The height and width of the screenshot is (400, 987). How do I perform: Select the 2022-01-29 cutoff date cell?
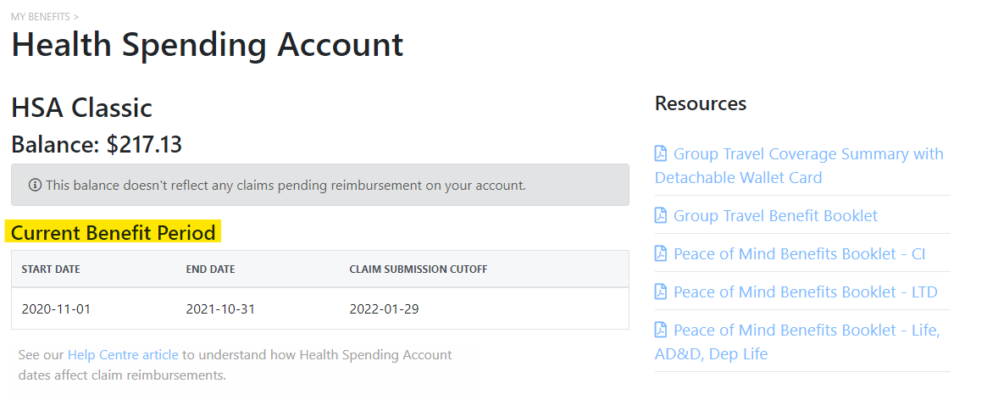pyautogui.click(x=384, y=309)
